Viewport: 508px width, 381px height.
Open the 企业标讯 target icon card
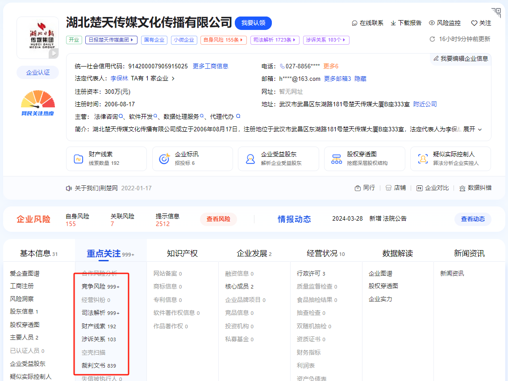pos(192,159)
